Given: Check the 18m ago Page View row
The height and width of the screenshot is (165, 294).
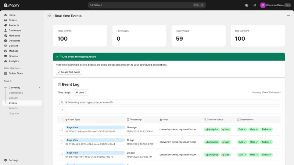Looking at the screenshot, I should click(61, 129).
